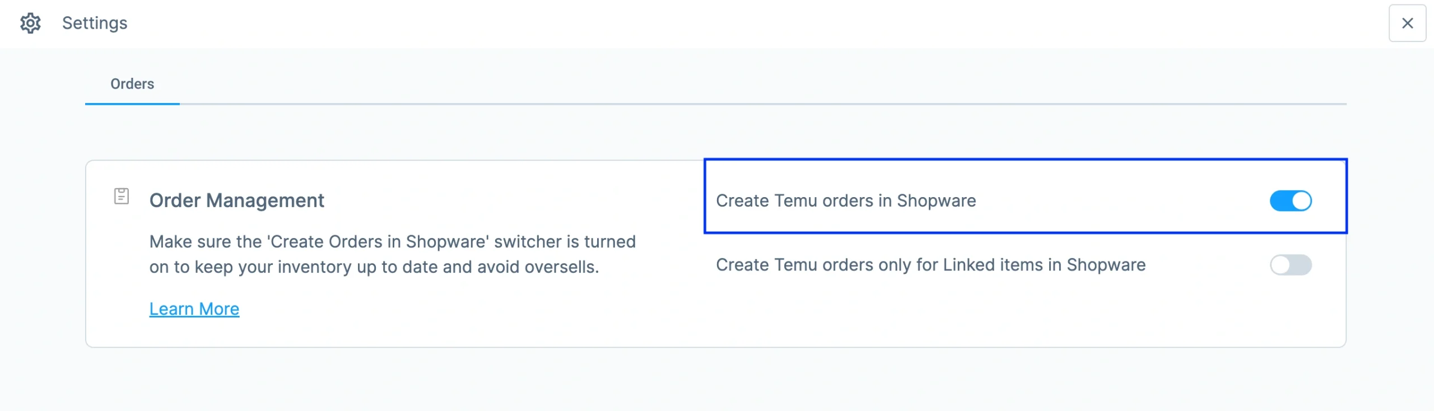Enable 'Create Temu orders only for Linked items in Shopware'
1434x411 pixels.
(1292, 265)
